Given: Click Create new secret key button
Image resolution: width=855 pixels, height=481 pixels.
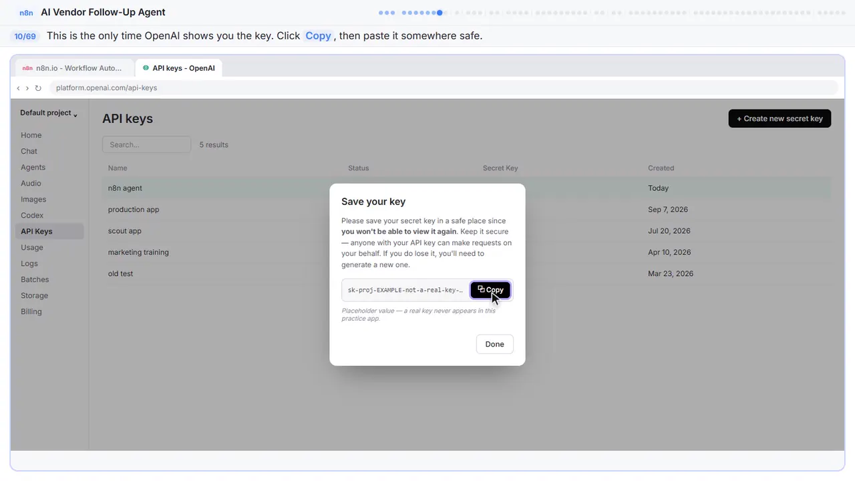Looking at the screenshot, I should pyautogui.click(x=780, y=118).
